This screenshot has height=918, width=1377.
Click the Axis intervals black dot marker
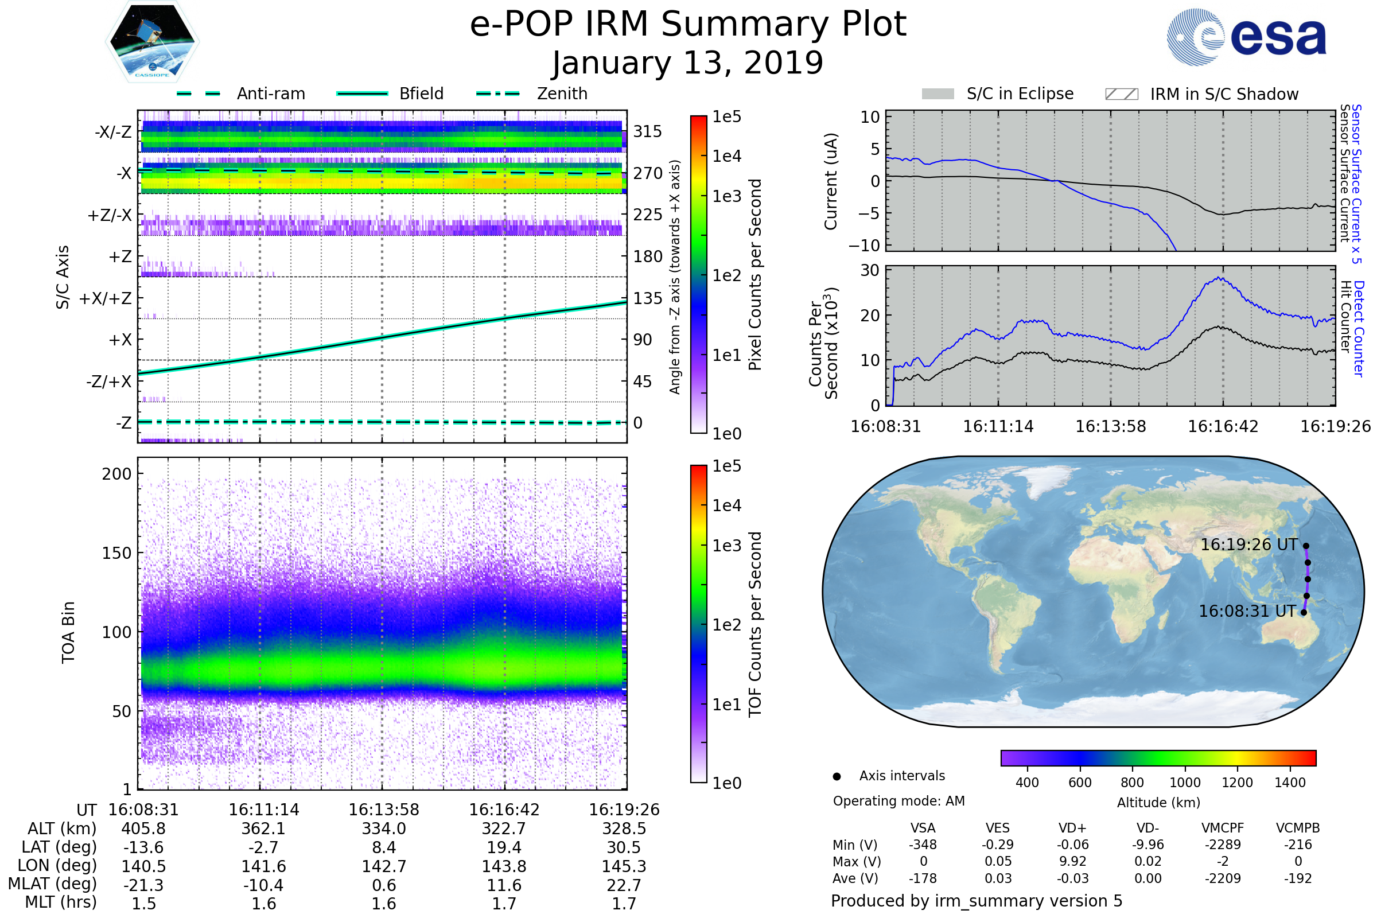(837, 776)
